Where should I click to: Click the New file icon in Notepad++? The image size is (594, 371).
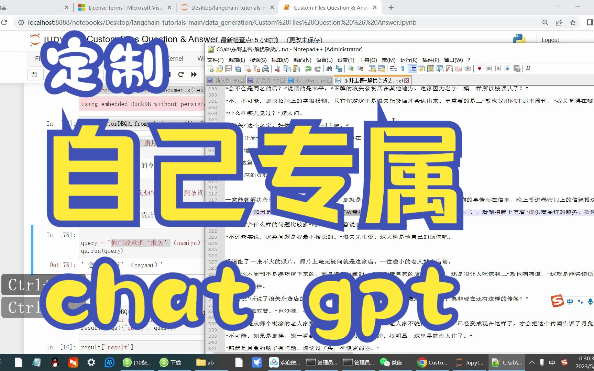click(210, 69)
